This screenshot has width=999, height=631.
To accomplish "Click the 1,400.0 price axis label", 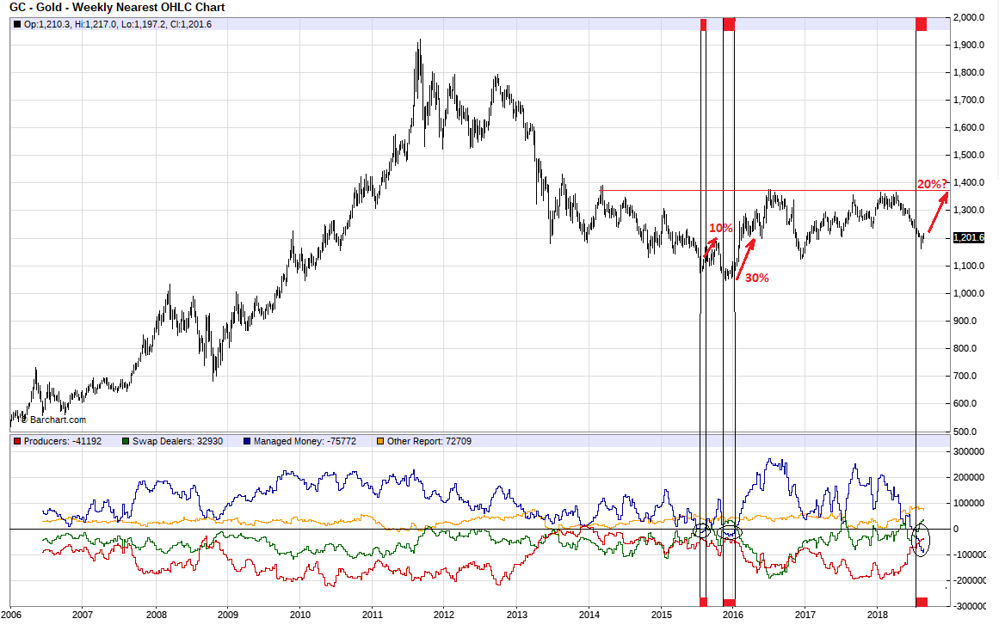I will point(968,183).
